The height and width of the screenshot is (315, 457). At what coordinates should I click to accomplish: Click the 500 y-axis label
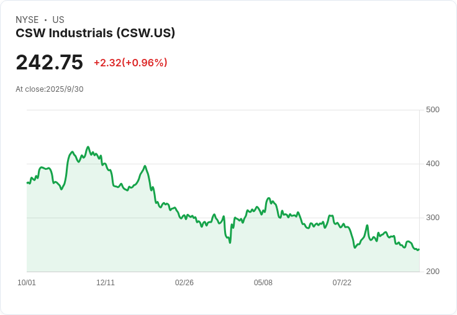click(x=433, y=110)
